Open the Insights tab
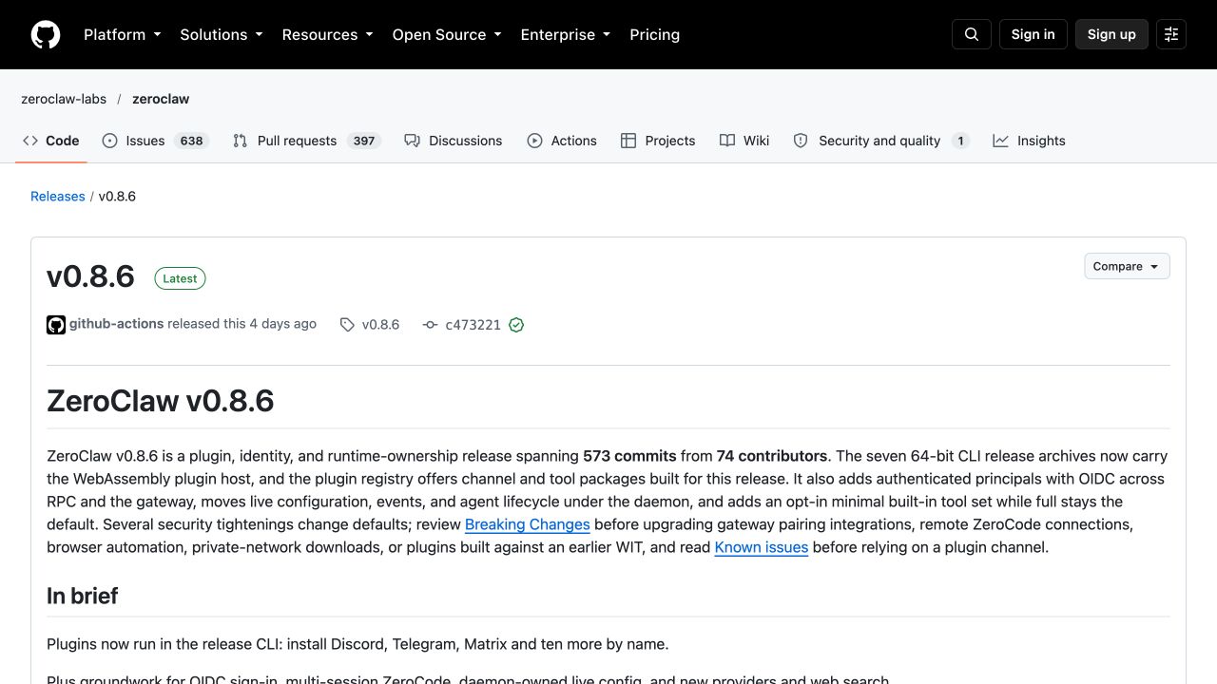 tap(1029, 141)
